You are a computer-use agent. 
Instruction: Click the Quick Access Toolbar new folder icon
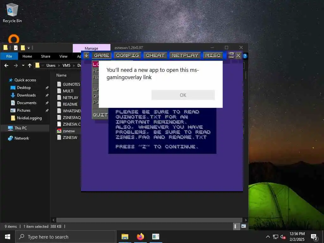[x=23, y=48]
